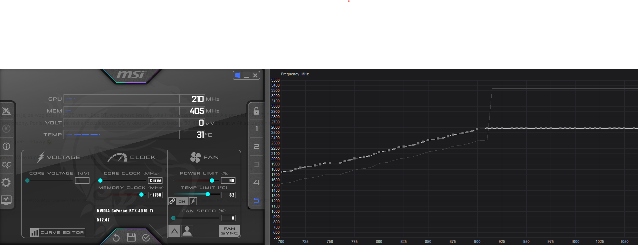Click the Voltage section header

point(59,157)
